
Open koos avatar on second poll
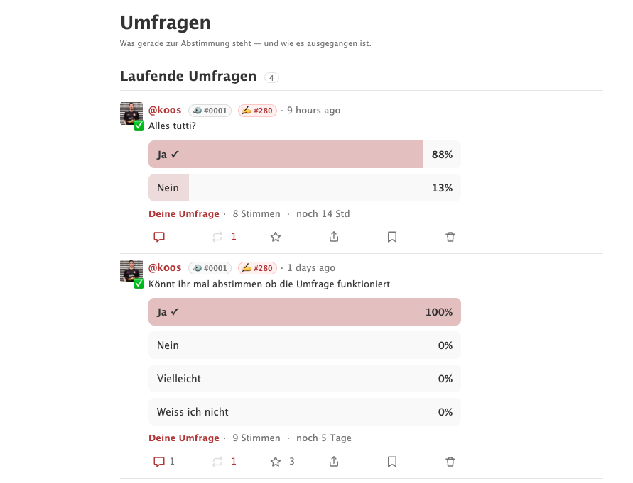[x=131, y=271]
